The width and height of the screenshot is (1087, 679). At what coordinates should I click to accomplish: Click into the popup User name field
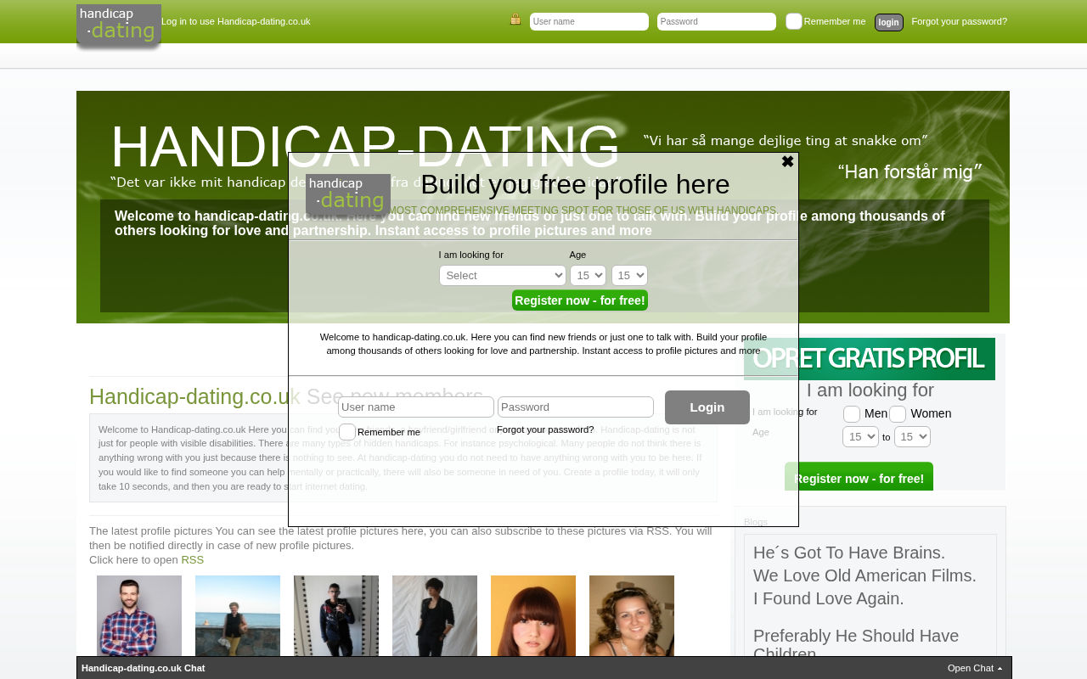click(416, 407)
